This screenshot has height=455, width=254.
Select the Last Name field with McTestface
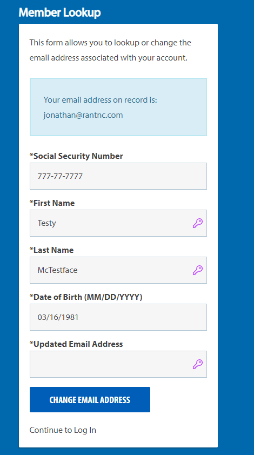[118, 270]
